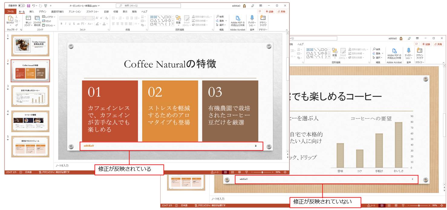This screenshot has width=447, height=210.
Task: Switch to slide sorter view in front status bar
Action: [x=233, y=172]
